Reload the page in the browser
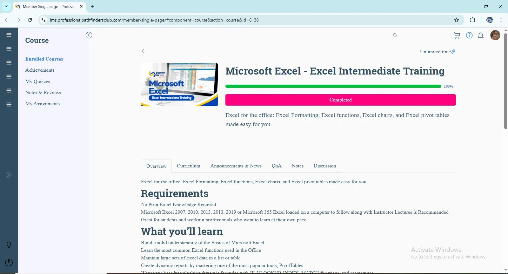Viewport: 508px width, 274px height. pyautogui.click(x=30, y=20)
